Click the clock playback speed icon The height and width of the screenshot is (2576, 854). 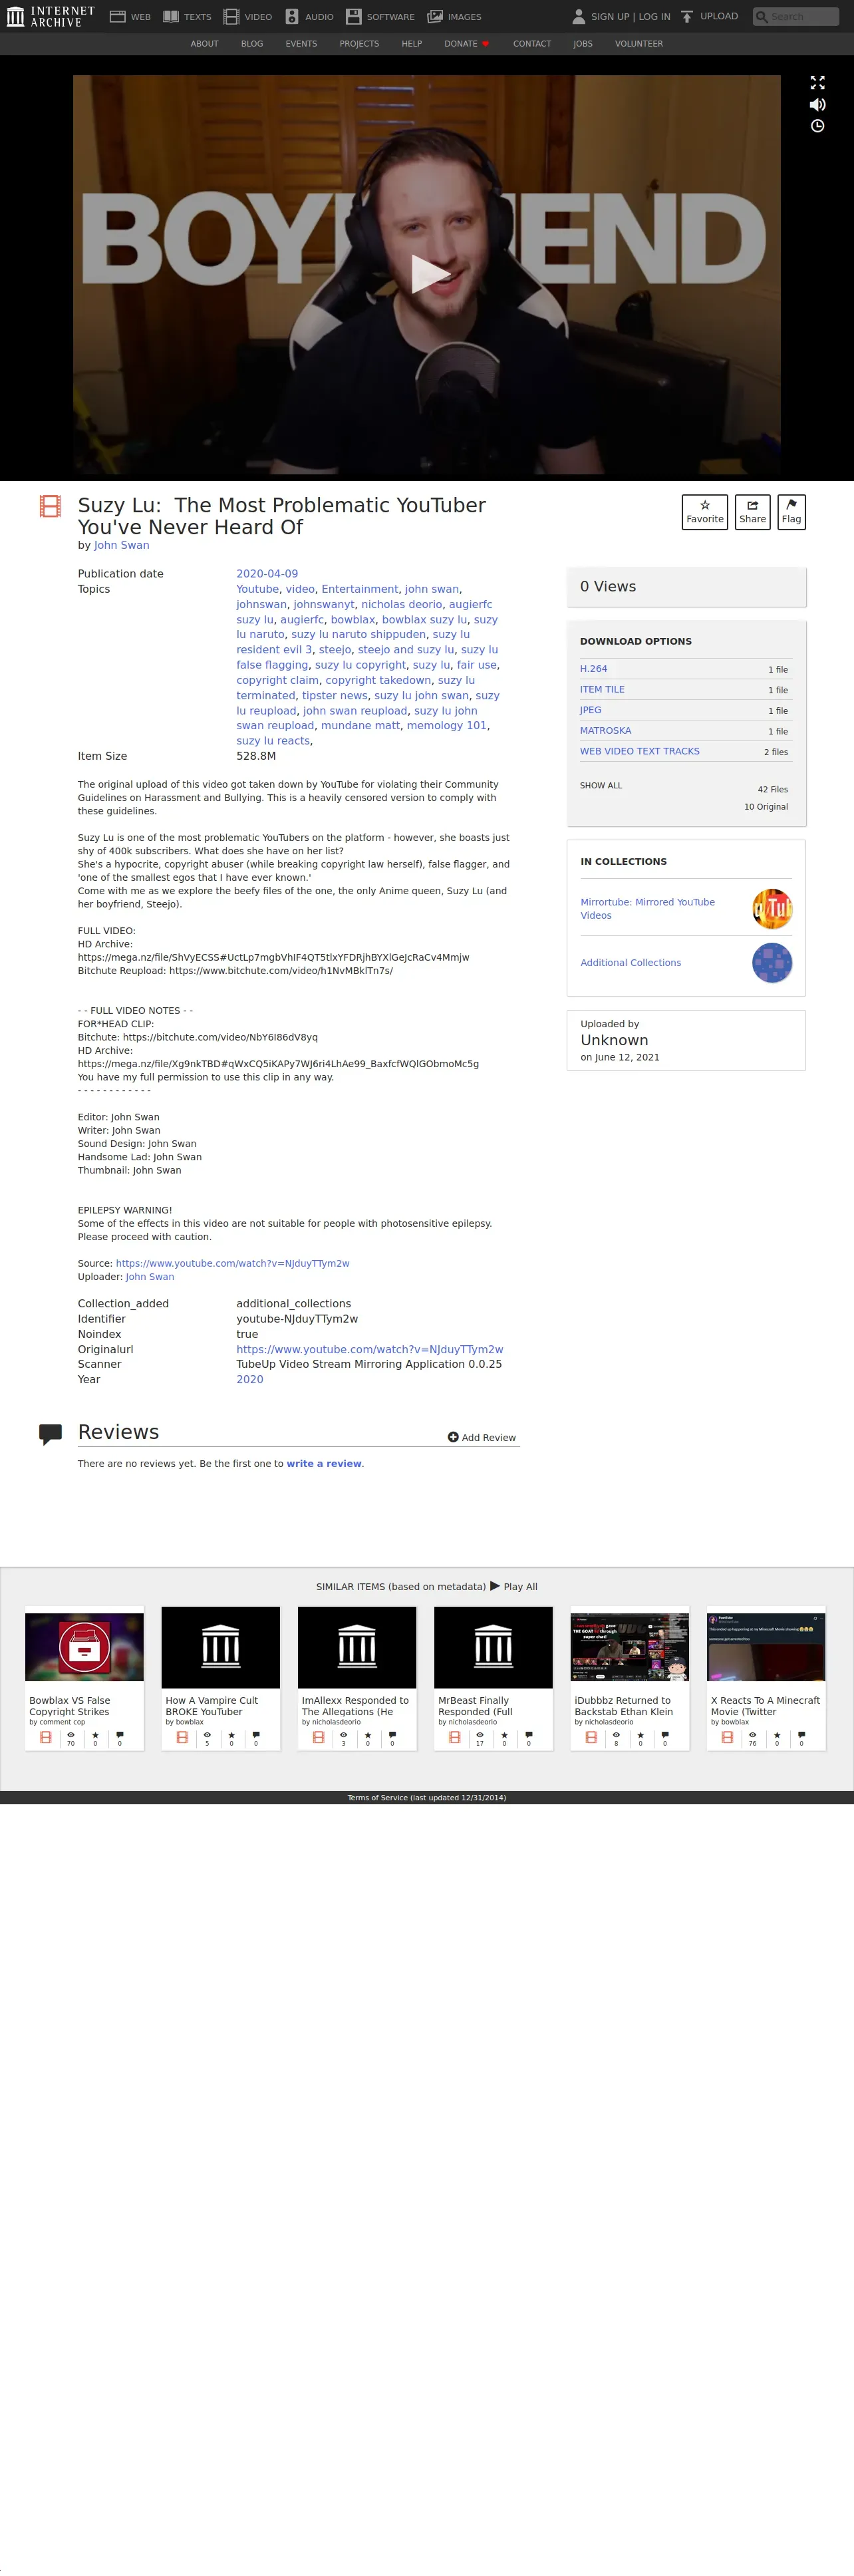pyautogui.click(x=817, y=126)
